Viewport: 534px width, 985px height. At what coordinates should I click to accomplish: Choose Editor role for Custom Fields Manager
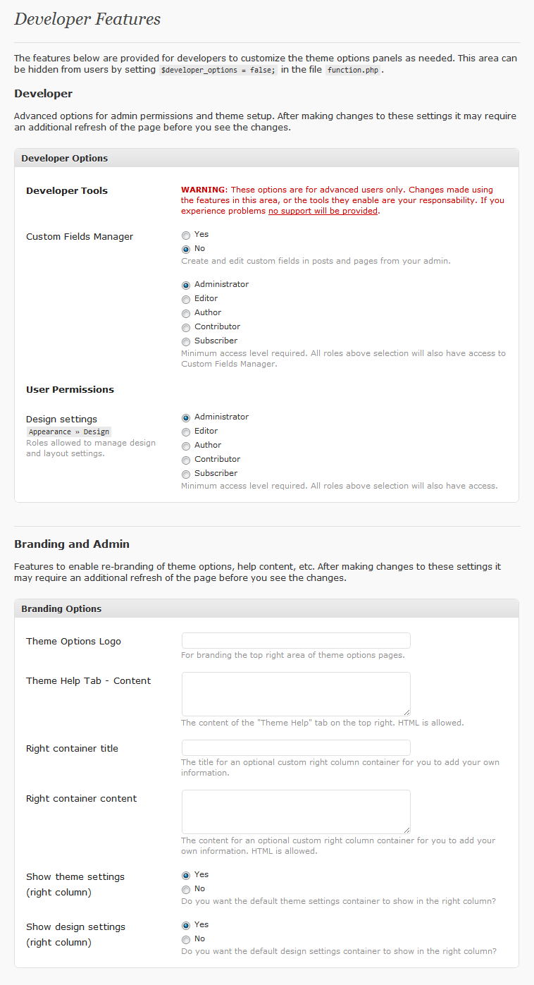186,299
